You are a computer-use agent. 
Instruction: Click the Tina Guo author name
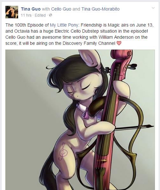[31, 9]
